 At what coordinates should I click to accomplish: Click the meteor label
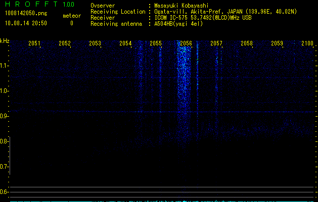point(72,16)
